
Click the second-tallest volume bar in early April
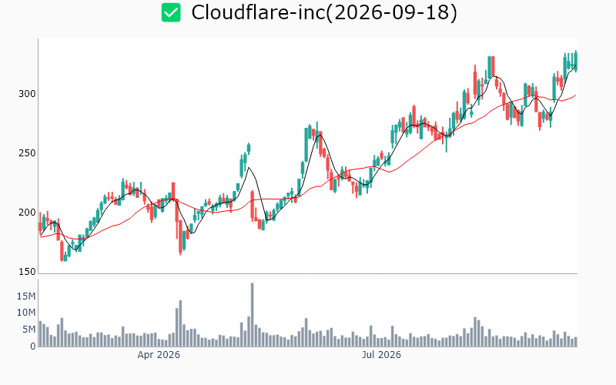(x=180, y=323)
